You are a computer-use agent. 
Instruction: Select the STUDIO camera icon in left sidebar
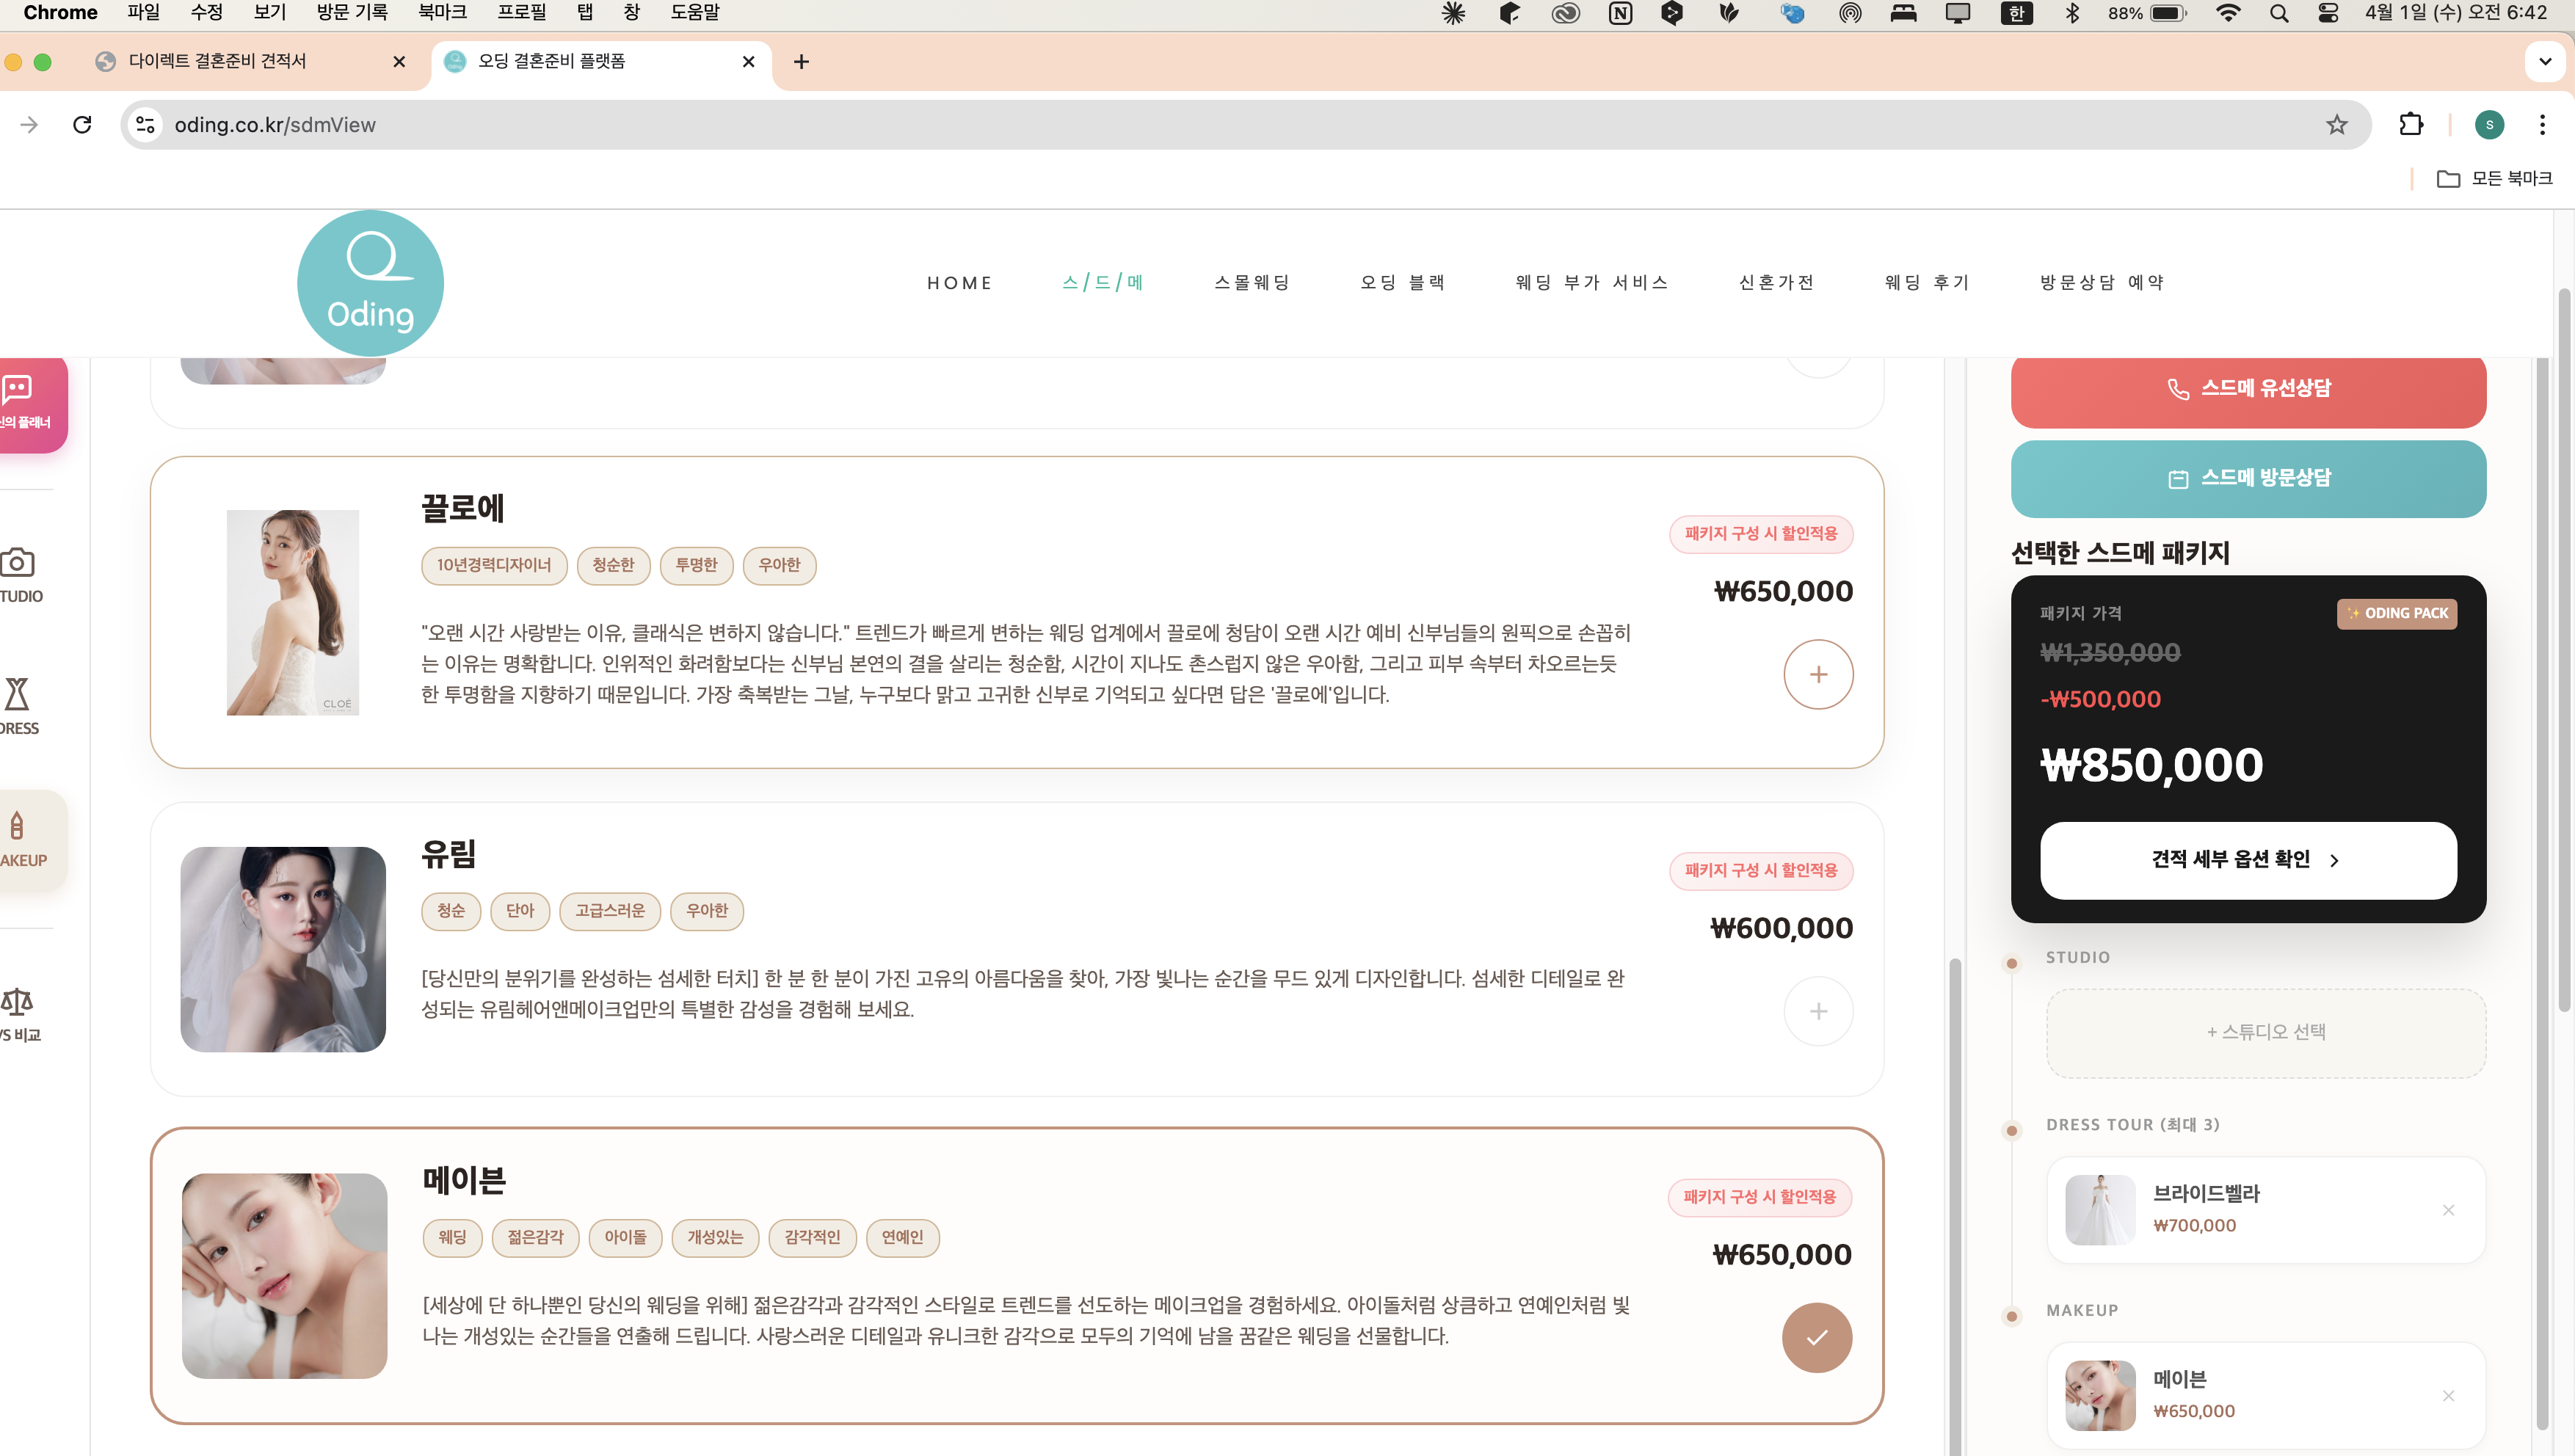pyautogui.click(x=16, y=563)
